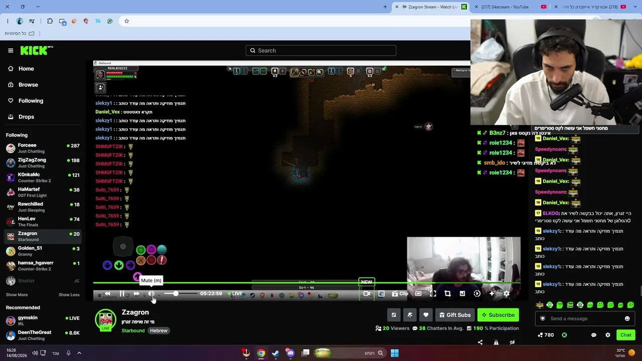
Task: Enter fullscreen mode on player
Action: [x=433, y=294]
